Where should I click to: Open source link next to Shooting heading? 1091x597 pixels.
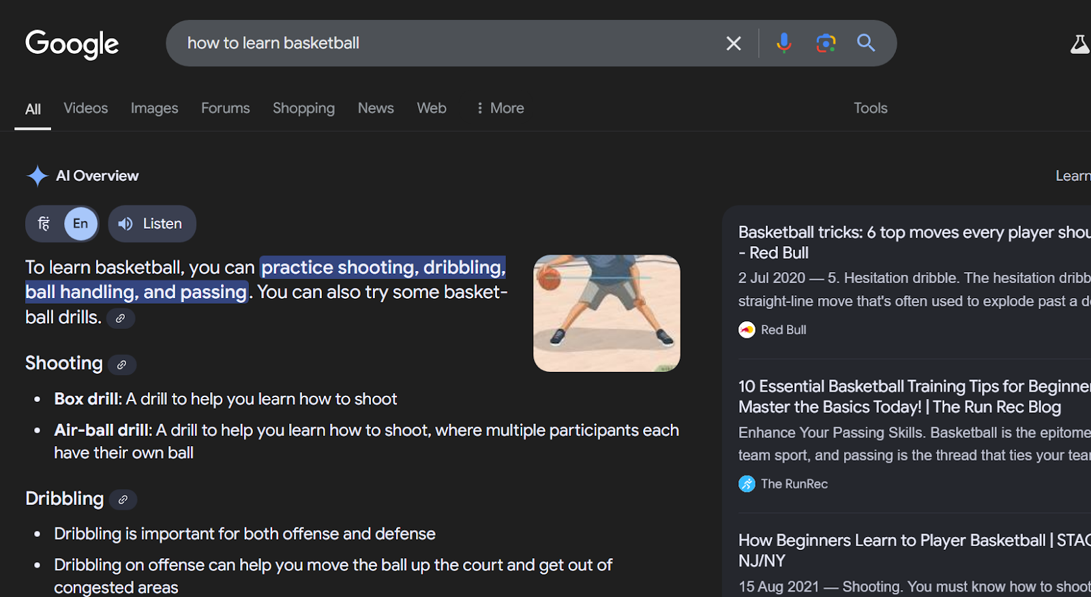(x=122, y=365)
